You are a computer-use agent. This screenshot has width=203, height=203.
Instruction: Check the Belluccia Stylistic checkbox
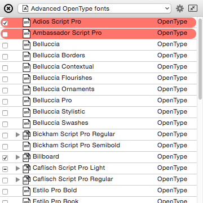pyautogui.click(x=5, y=113)
